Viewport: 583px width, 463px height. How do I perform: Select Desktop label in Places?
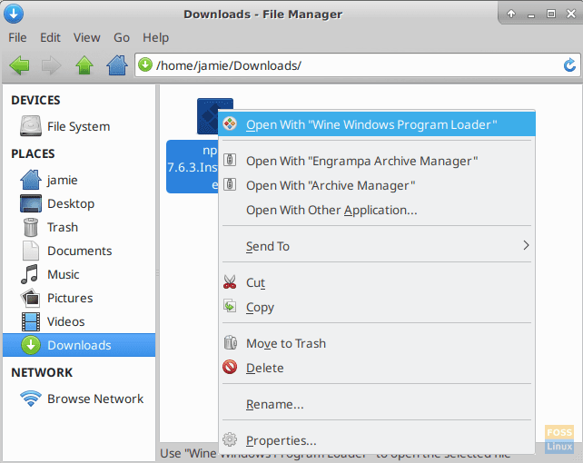click(x=71, y=203)
